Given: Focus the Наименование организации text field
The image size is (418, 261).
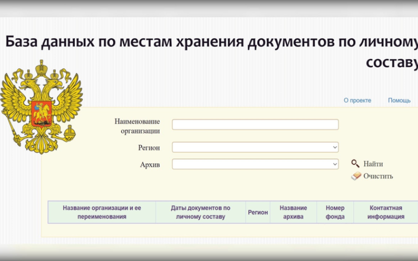Looking at the screenshot, I should point(255,124).
